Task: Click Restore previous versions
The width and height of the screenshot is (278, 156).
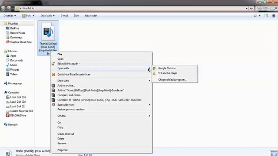Action: (101, 109)
